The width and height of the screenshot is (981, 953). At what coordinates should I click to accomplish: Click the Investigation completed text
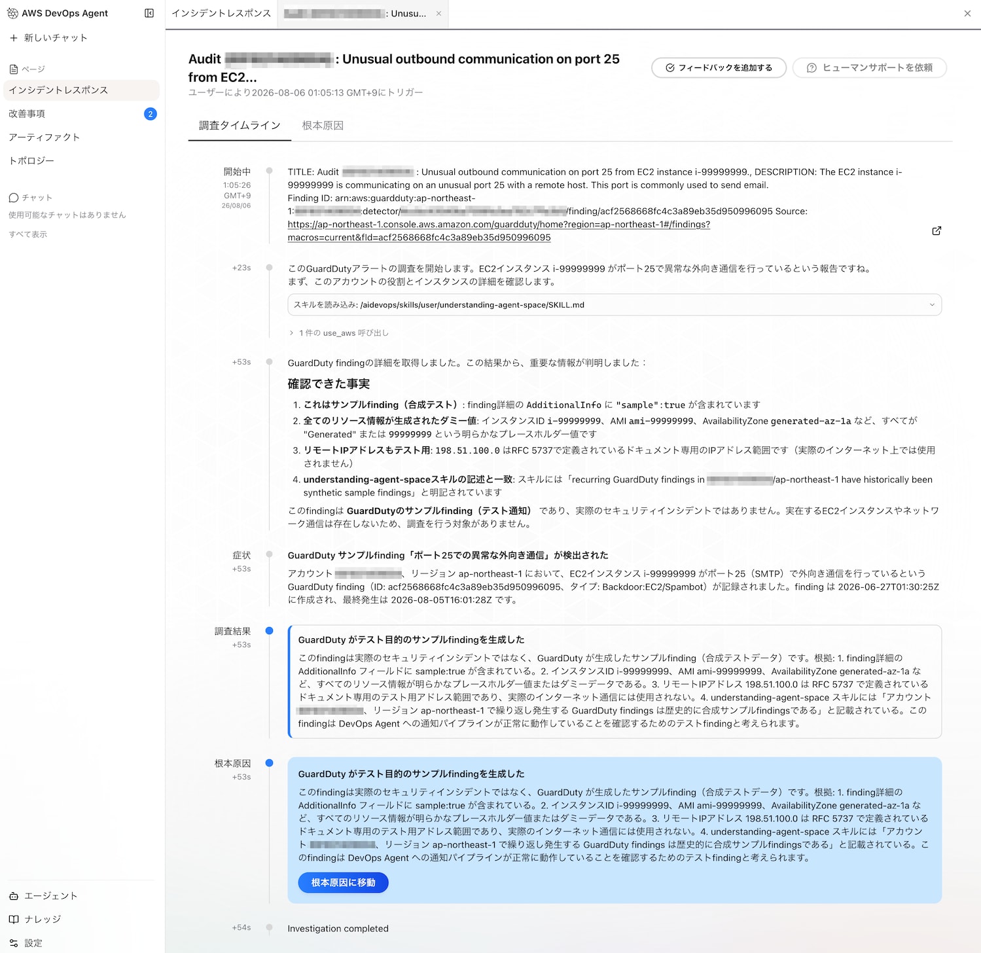[x=338, y=929]
